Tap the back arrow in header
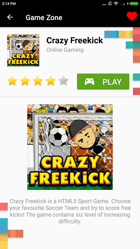The image size is (140, 249). pyautogui.click(x=10, y=17)
